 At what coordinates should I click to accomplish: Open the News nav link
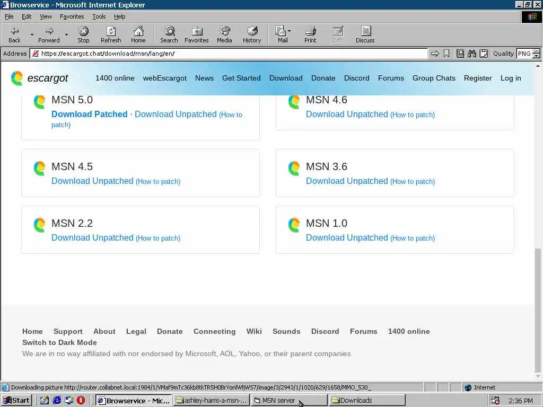pyautogui.click(x=204, y=78)
